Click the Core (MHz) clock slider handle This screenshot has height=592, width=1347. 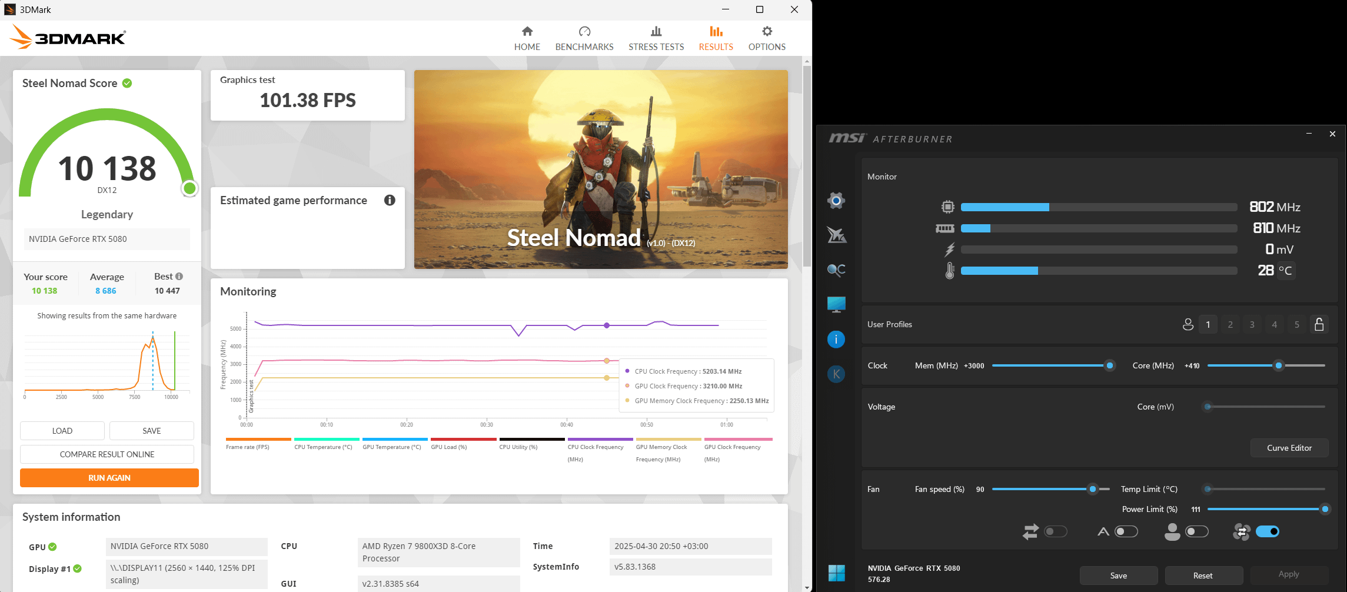click(x=1279, y=365)
